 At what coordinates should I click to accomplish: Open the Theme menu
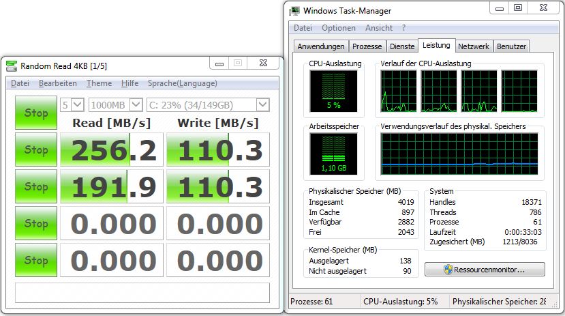[x=99, y=83]
